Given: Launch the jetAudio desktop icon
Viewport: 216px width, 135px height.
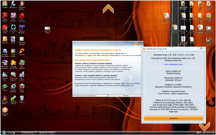Looking at the screenshot, I should pos(22,52).
